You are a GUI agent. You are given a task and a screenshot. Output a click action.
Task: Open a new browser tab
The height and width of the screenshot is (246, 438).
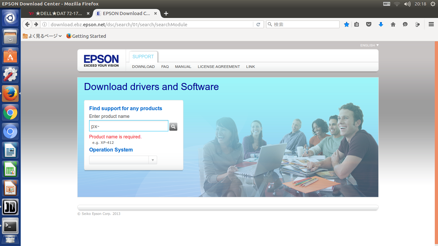pos(166,13)
